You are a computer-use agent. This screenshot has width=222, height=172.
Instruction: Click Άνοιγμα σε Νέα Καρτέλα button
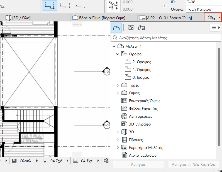tap(194, 164)
